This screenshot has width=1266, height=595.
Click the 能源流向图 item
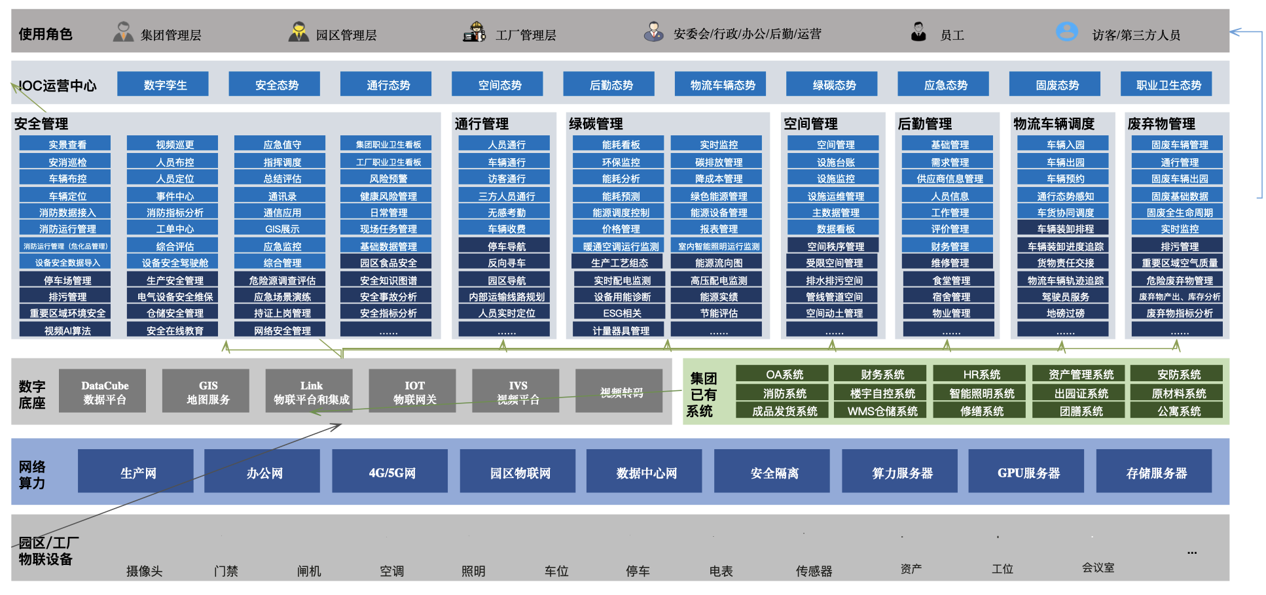pyautogui.click(x=717, y=262)
